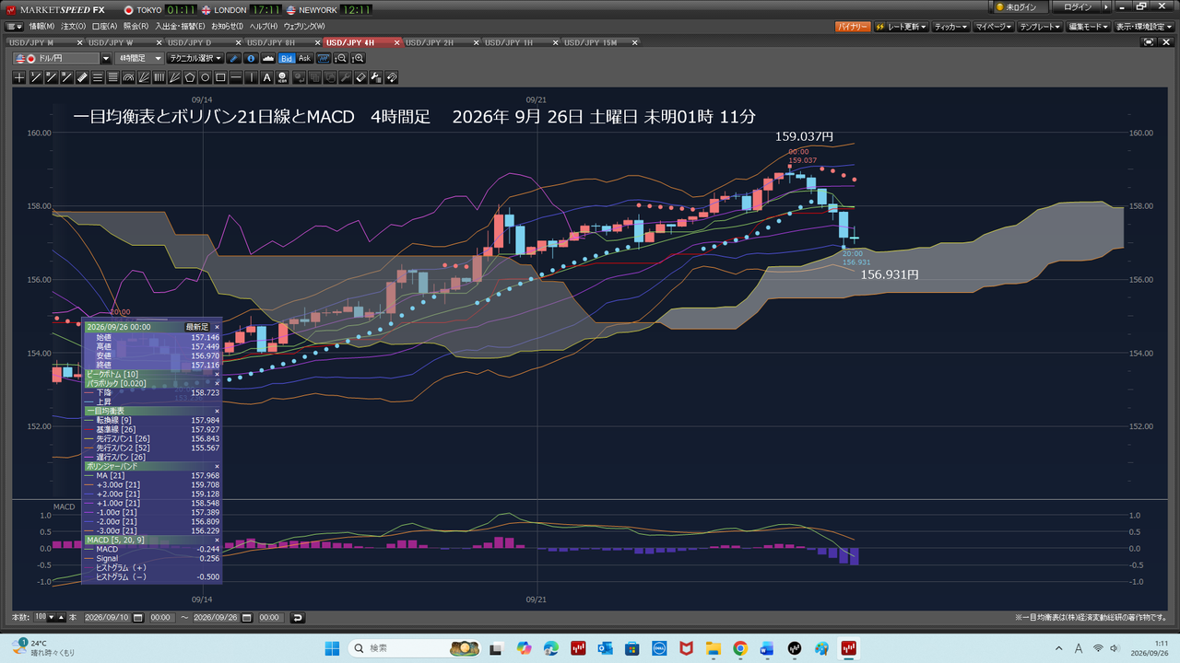Click the reset range return-arrow icon
1180x663 pixels.
(x=298, y=617)
